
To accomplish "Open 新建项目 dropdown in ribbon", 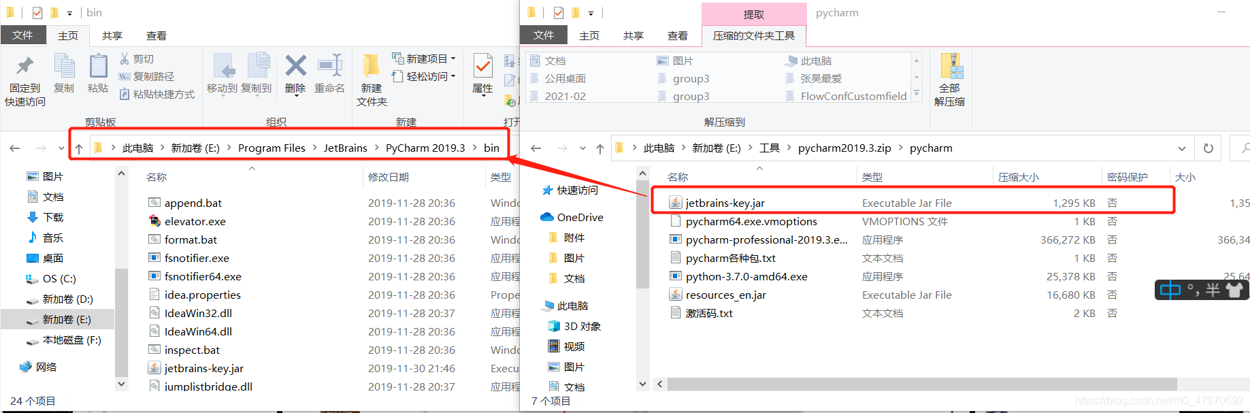I will coord(453,59).
